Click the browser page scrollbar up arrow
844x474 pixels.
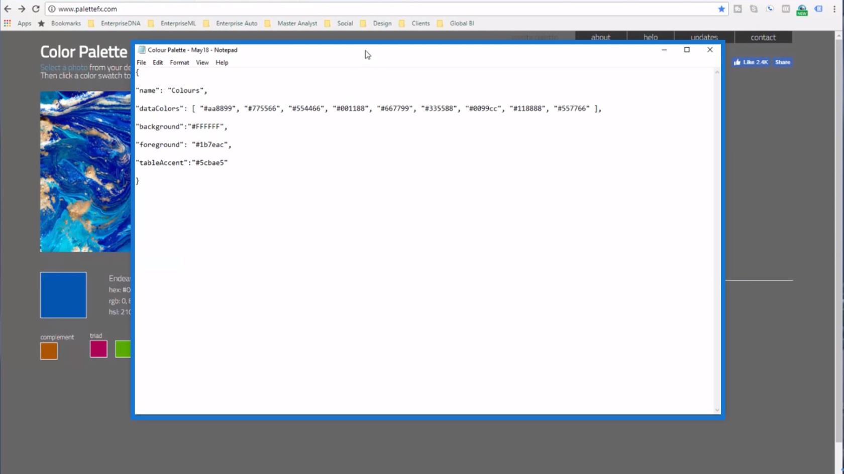pos(838,36)
